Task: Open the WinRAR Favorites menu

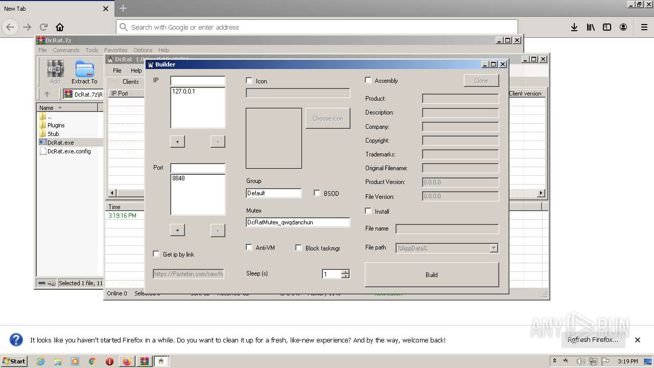Action: (116, 50)
